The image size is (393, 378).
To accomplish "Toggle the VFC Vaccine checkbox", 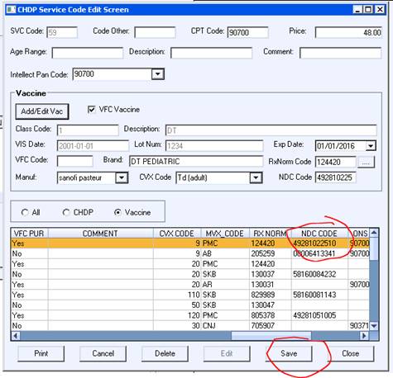I will 92,110.
